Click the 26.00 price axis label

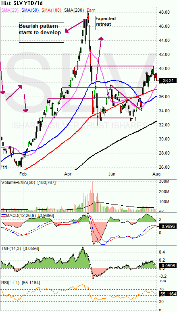pyautogui.click(x=165, y=167)
